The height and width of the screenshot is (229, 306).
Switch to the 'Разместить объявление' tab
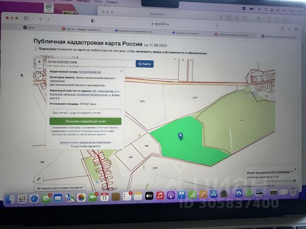[134, 31]
